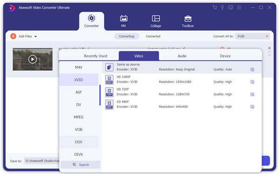Open settings gear for SD 480P

[x=252, y=107]
